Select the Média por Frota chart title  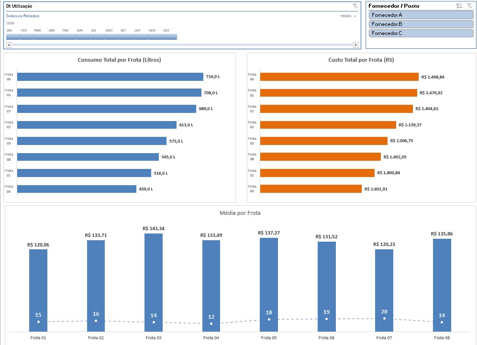[x=240, y=213]
